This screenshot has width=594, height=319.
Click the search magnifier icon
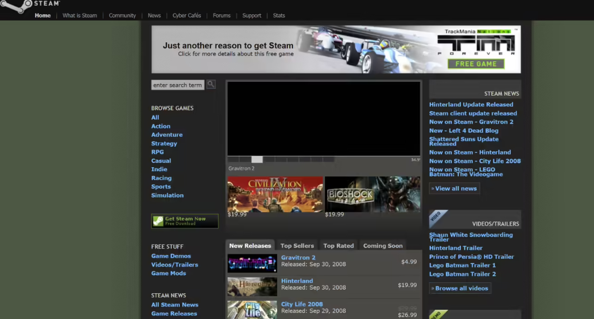pos(211,84)
